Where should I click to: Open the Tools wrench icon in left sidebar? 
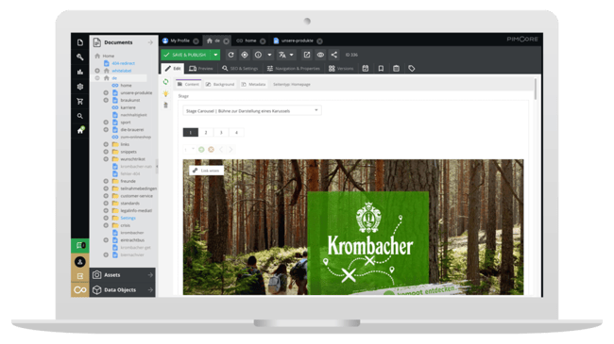coord(80,57)
